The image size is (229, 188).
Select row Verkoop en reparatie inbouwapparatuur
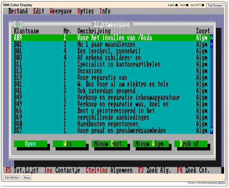(x=110, y=97)
